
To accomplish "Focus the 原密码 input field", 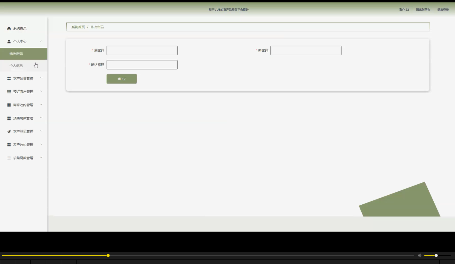I will (x=142, y=50).
